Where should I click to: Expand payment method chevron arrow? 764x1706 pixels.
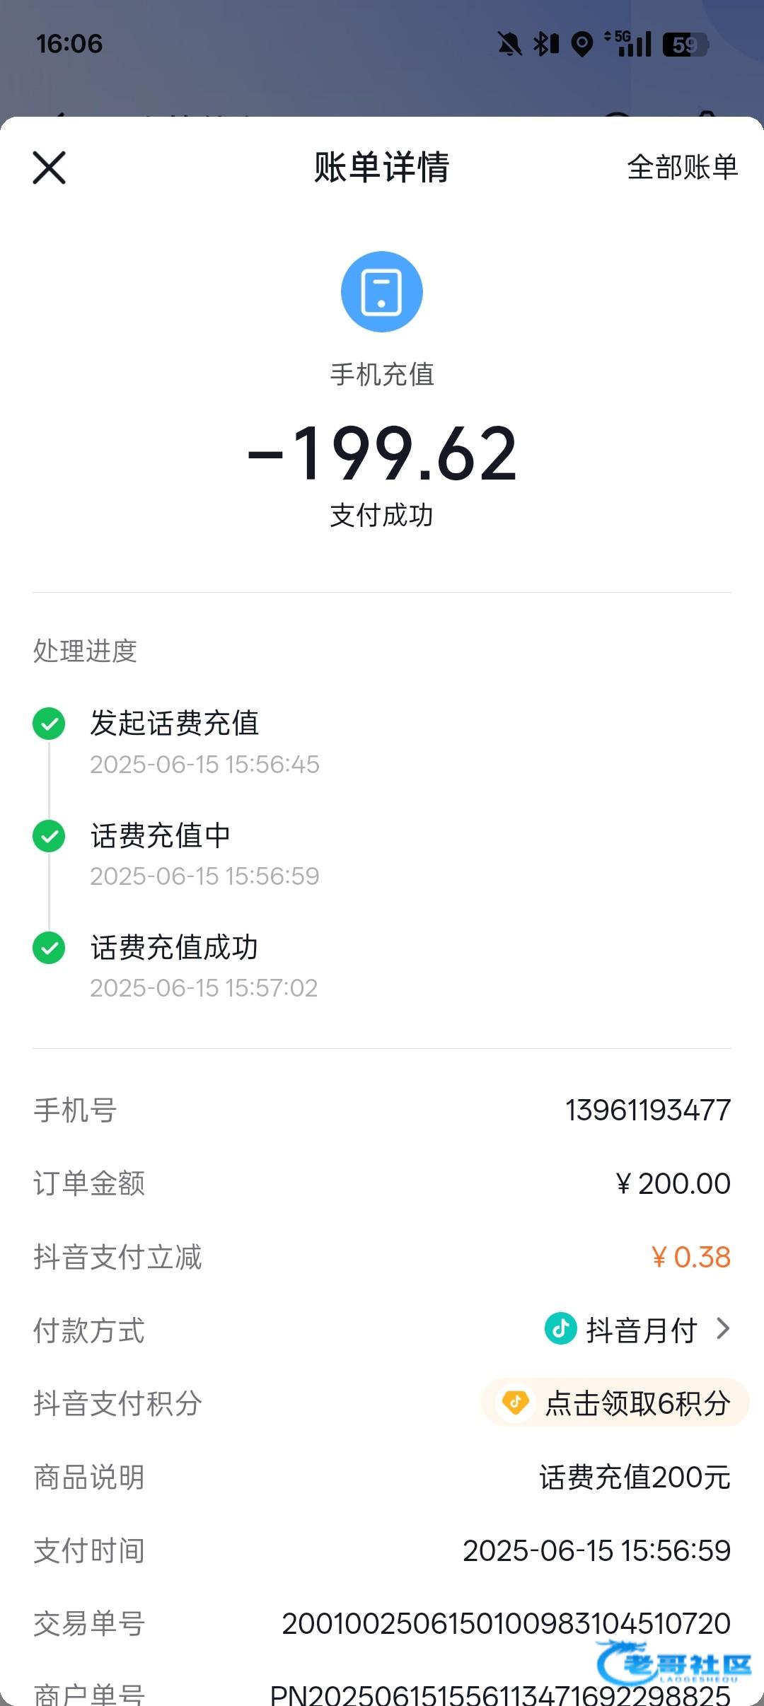[722, 1329]
